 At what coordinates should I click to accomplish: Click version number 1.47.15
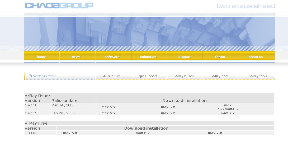pyautogui.click(x=31, y=113)
